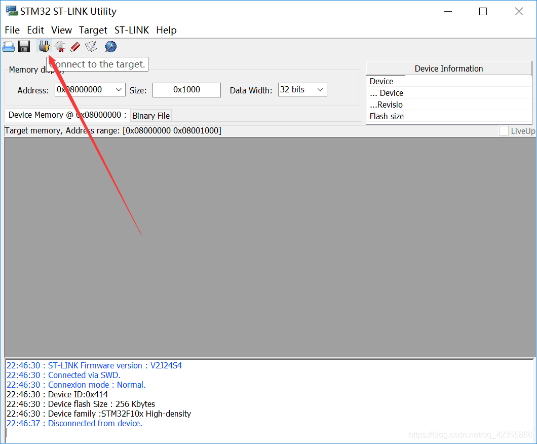
Task: Click the Device row in Device Information
Action: pos(449,81)
